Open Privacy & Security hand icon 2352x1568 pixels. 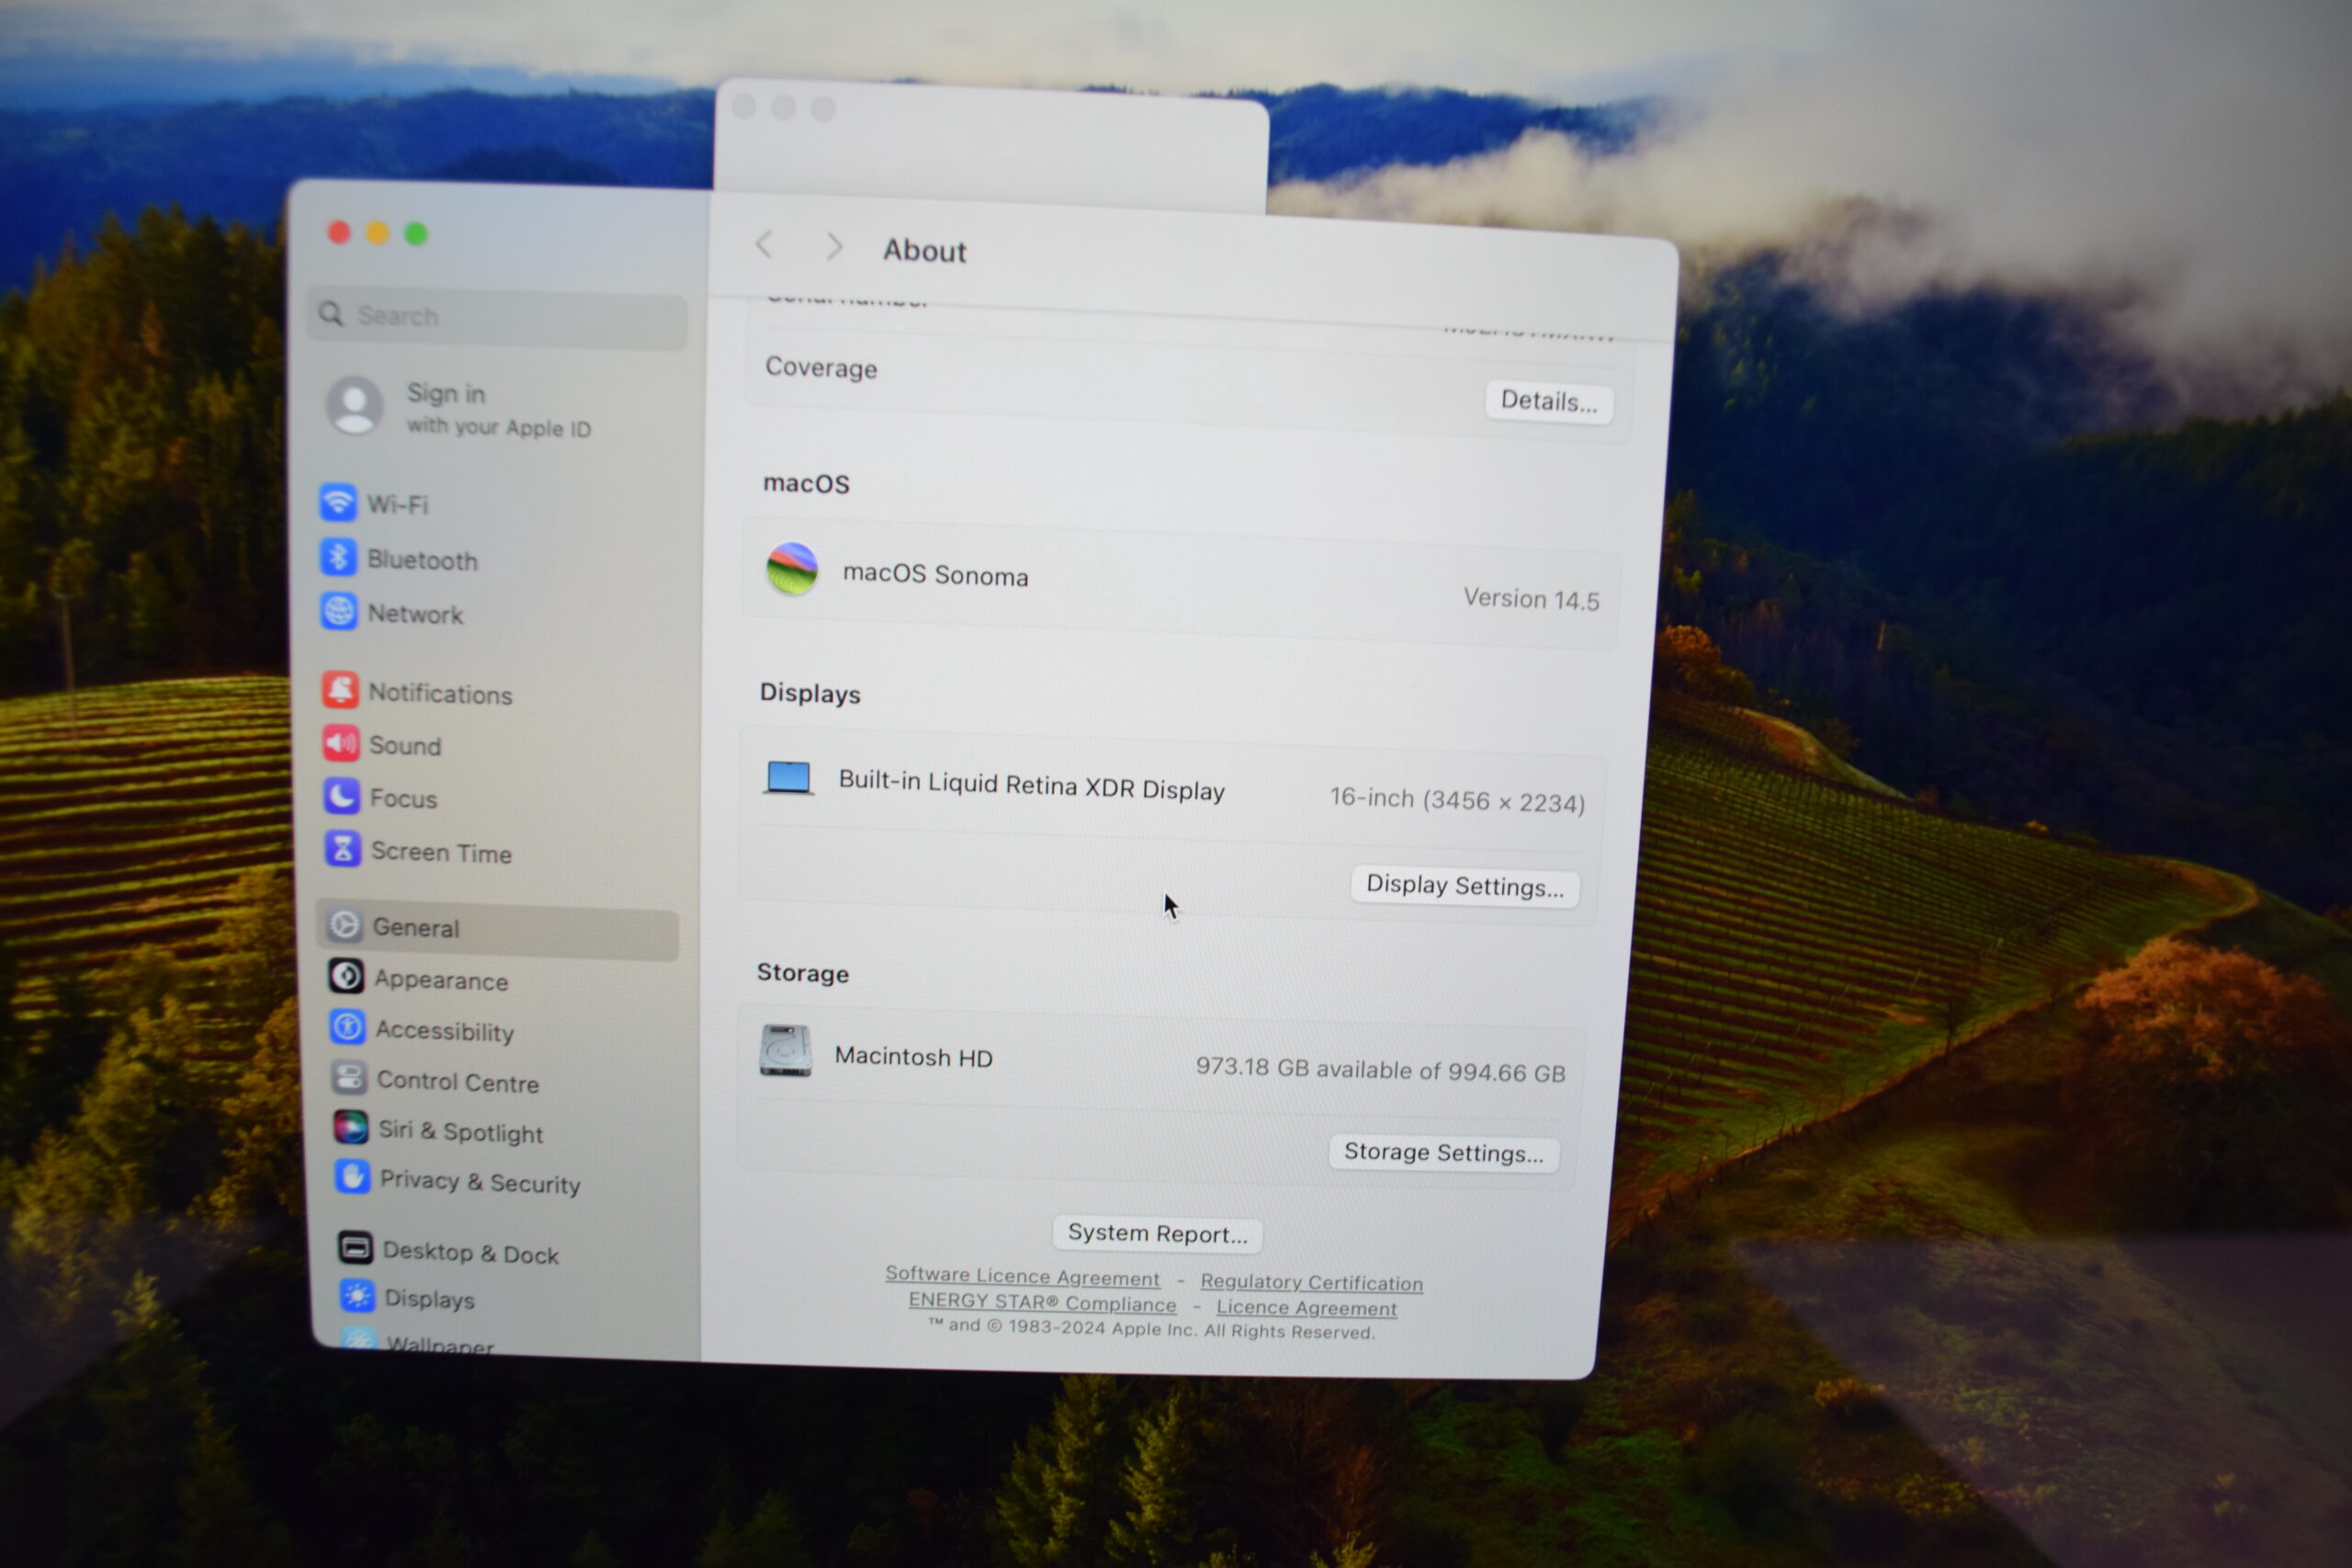pyautogui.click(x=352, y=1178)
